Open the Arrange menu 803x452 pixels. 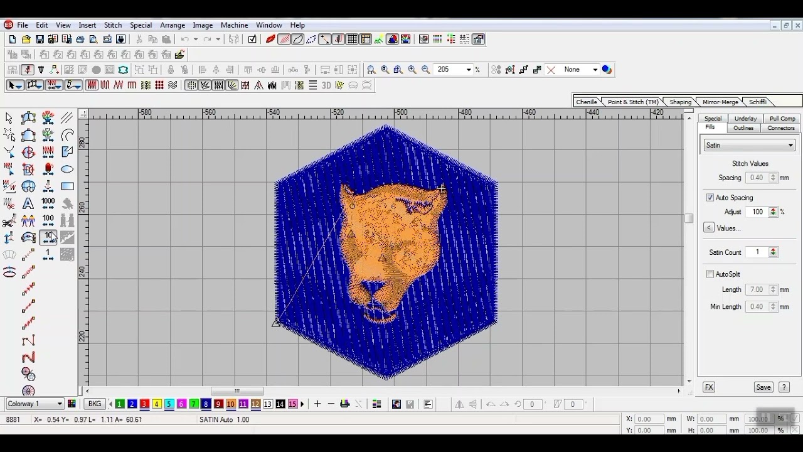coord(173,25)
